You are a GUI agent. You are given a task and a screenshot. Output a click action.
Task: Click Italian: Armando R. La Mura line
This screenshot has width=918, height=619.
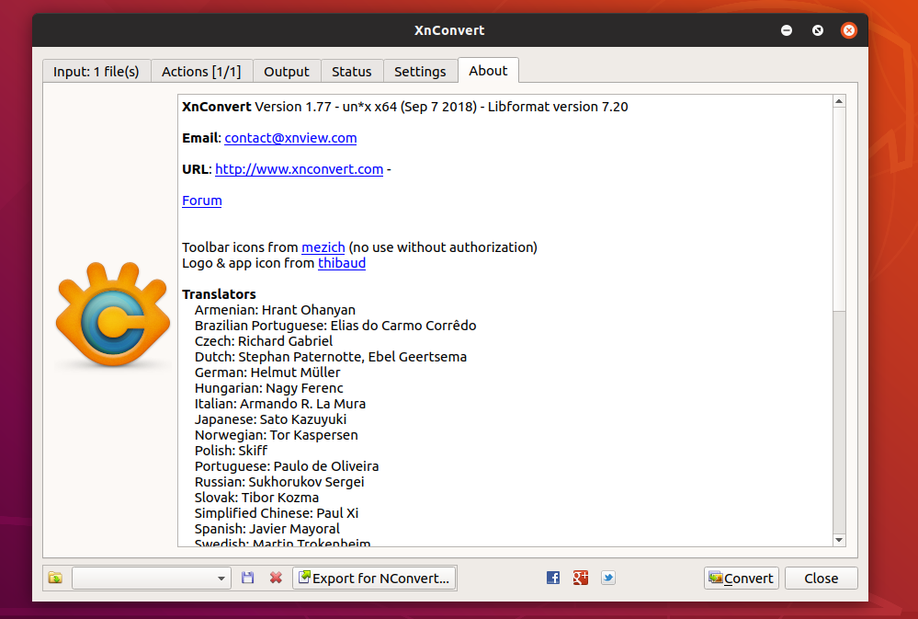[x=280, y=404]
